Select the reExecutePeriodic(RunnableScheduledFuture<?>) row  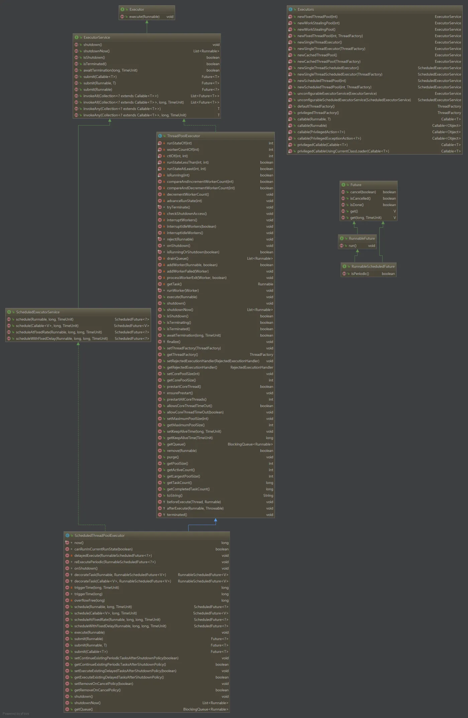[x=147, y=562]
